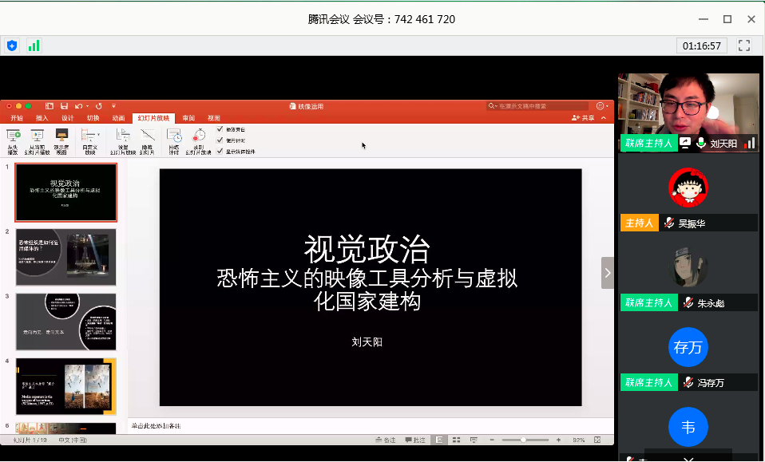This screenshot has height=462, width=765.
Task: Switch to the Animations (动画) ribbon tab
Action: (x=118, y=118)
